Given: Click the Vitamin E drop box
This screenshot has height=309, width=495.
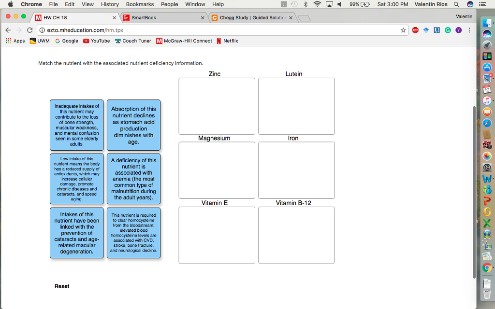Looking at the screenshot, I should coord(217,235).
